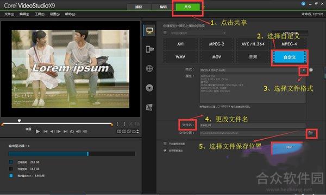
Task: Open the 捕获 Capture tab
Action: [139, 7]
